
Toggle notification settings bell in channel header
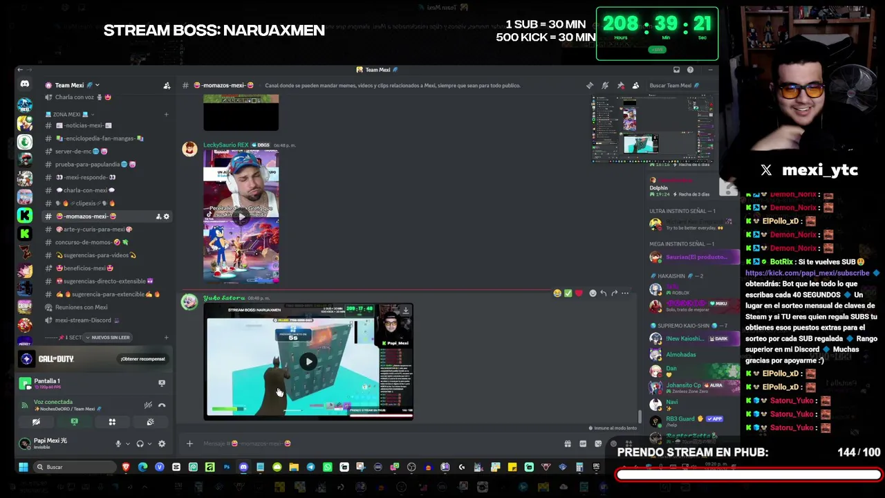[x=605, y=86]
